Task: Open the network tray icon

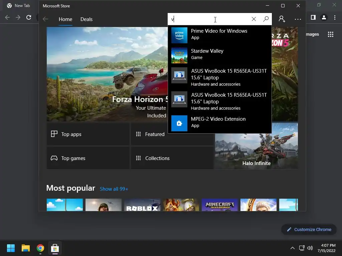Action: coord(302,248)
